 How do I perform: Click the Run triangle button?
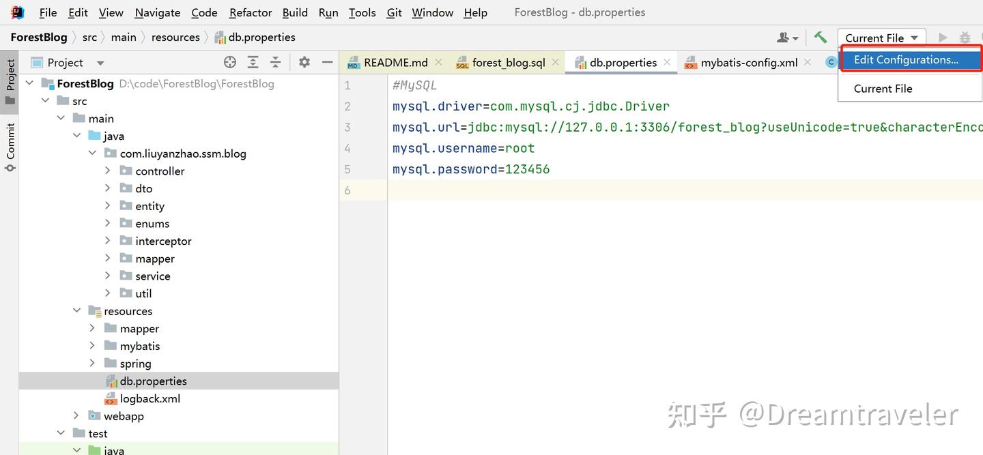tap(943, 38)
